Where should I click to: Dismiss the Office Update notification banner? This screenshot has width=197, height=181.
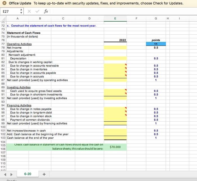pyautogui.click(x=5, y=3)
